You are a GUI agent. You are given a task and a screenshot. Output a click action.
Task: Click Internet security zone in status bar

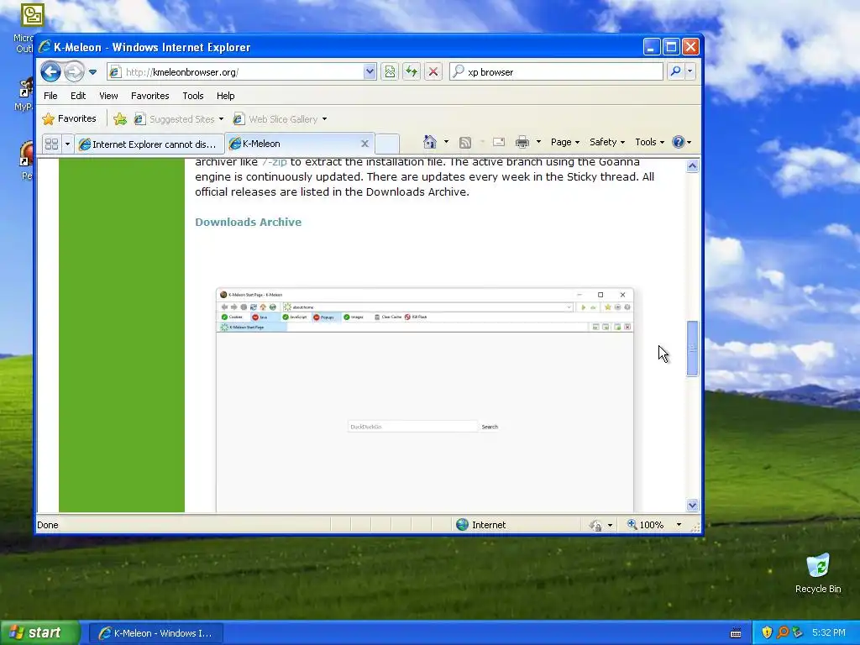pyautogui.click(x=481, y=525)
